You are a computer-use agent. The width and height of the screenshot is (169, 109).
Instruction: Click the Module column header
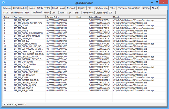pyautogui.click(x=139, y=17)
